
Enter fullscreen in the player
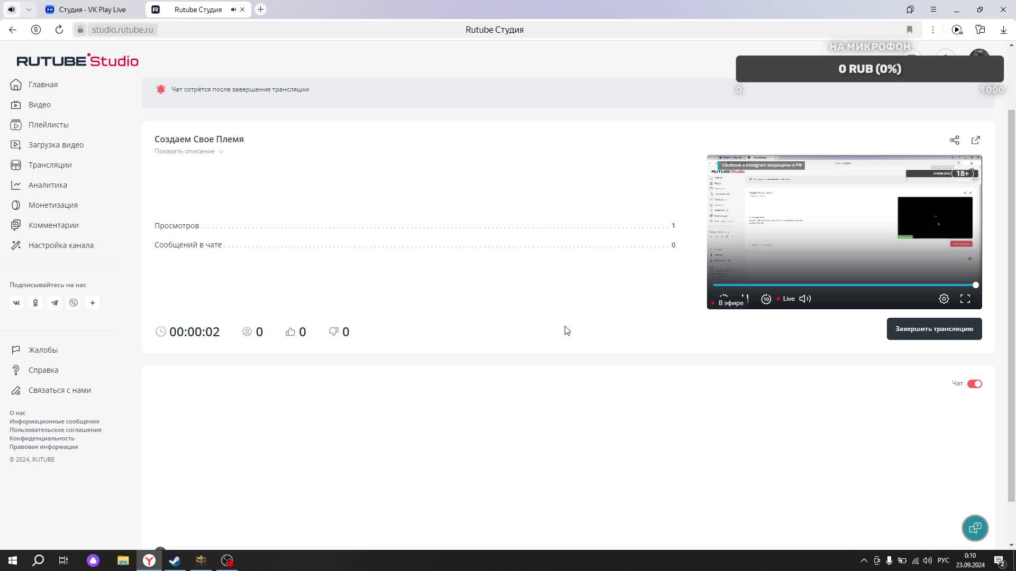coord(965,299)
